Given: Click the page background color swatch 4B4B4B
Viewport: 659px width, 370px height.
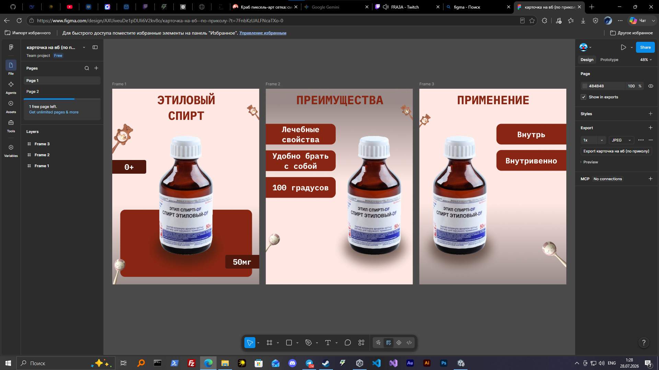Looking at the screenshot, I should point(585,86).
